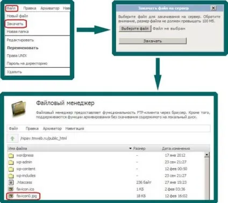
Task: Open Правка menu in the dropdown panel
Action: click(x=30, y=8)
